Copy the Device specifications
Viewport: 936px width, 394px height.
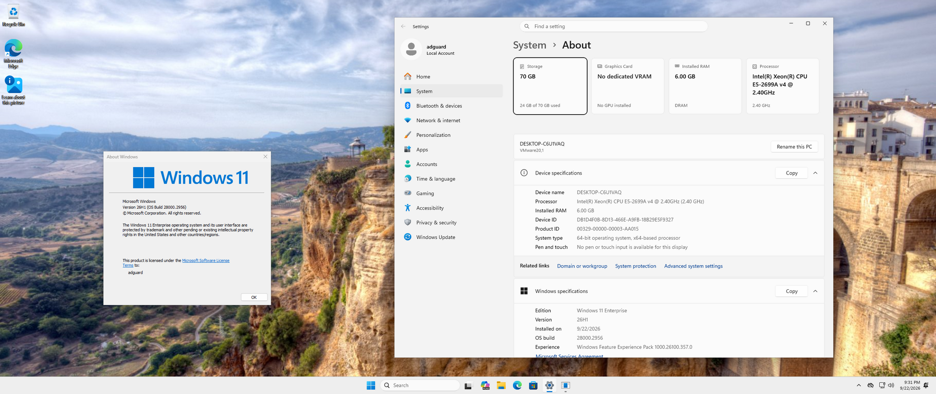click(791, 173)
